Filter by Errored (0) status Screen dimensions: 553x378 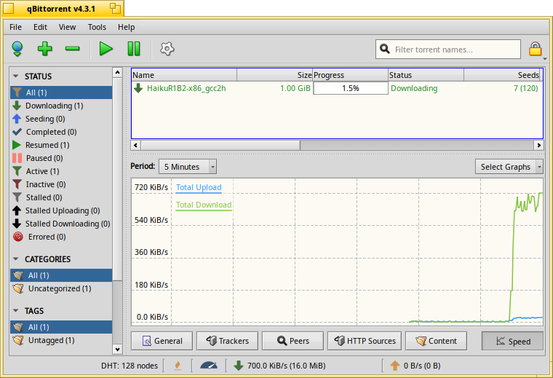pos(61,237)
